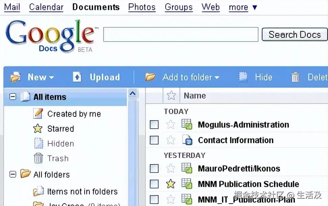Click spreadsheet icon for MNM Publication Schedule

[187, 184]
